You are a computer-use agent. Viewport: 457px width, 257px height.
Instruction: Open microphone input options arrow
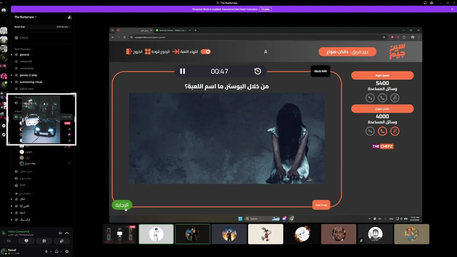click(51, 252)
